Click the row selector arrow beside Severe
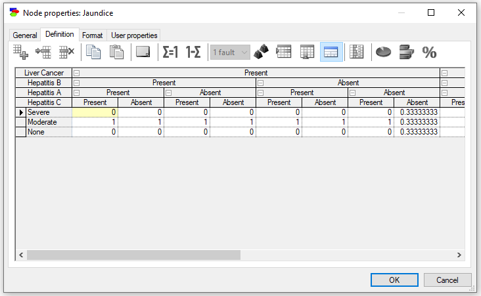Screen dimensions: 481x296 tap(21, 112)
